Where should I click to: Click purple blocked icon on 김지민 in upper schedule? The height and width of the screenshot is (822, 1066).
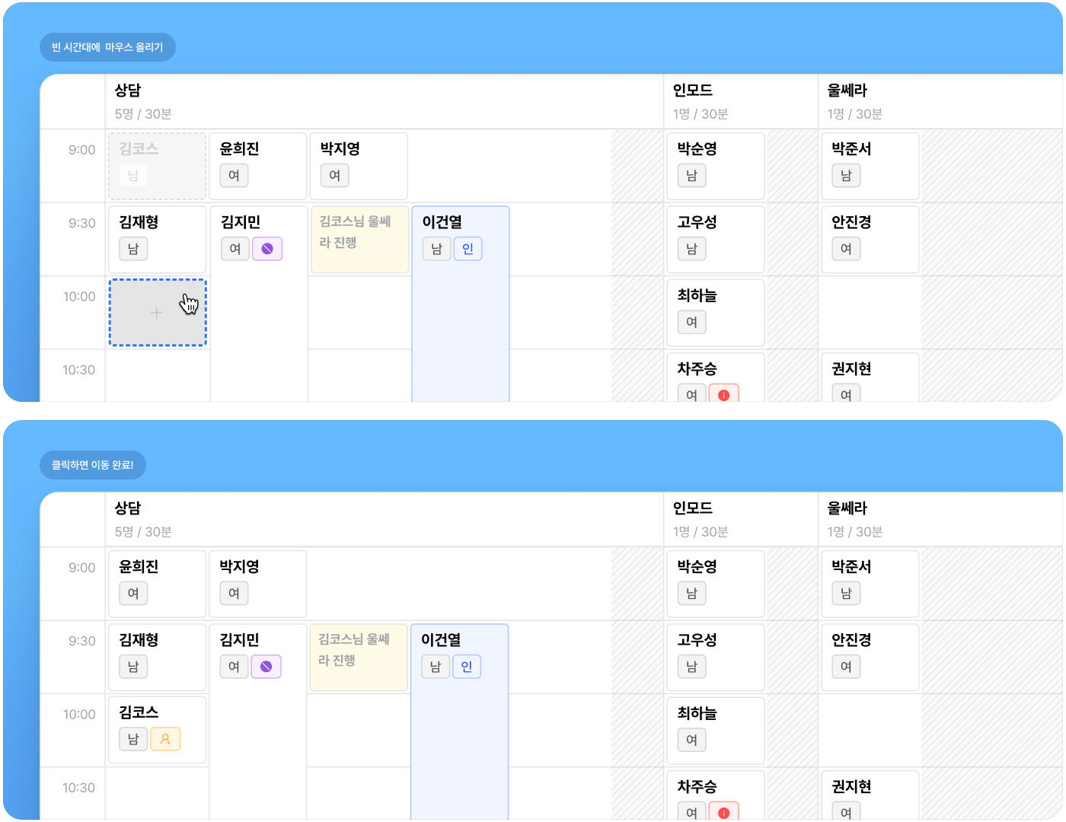point(267,249)
